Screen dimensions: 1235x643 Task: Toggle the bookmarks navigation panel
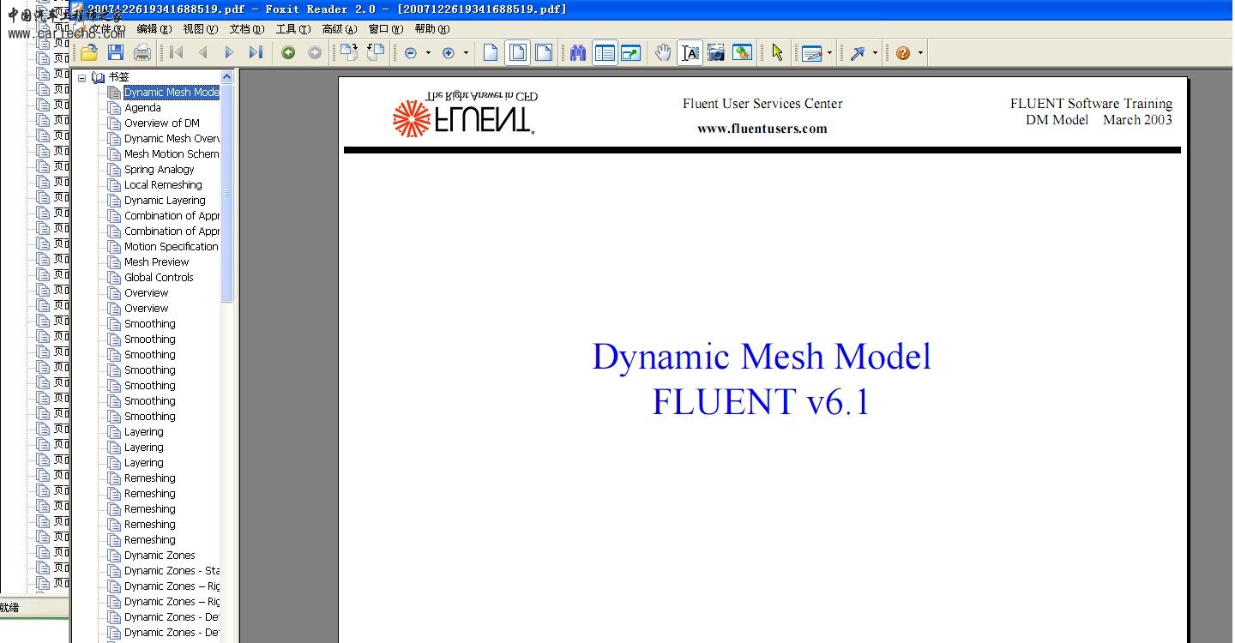click(x=605, y=53)
